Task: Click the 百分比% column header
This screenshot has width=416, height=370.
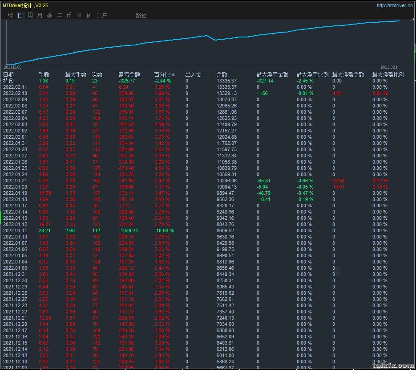Action: coord(165,75)
